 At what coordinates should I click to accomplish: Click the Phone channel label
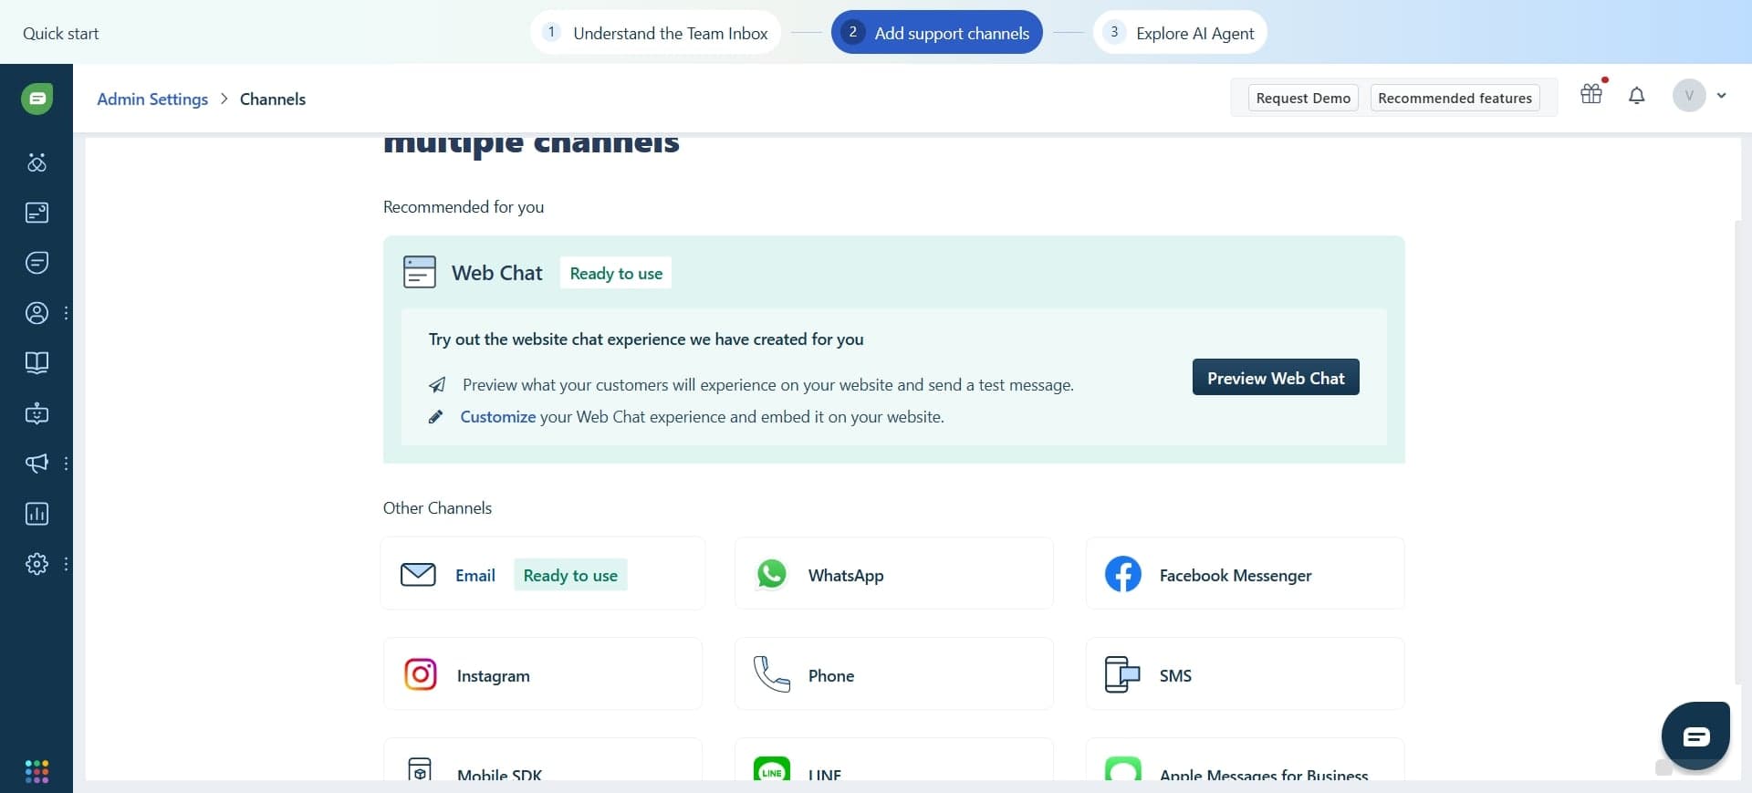831,675
